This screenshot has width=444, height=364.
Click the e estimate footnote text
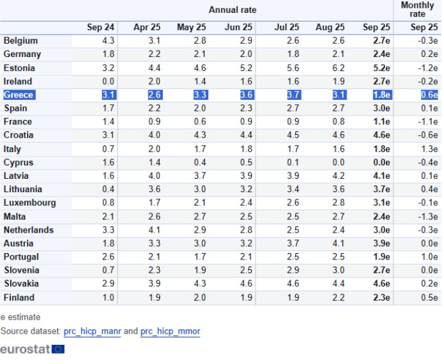pyautogui.click(x=21, y=317)
